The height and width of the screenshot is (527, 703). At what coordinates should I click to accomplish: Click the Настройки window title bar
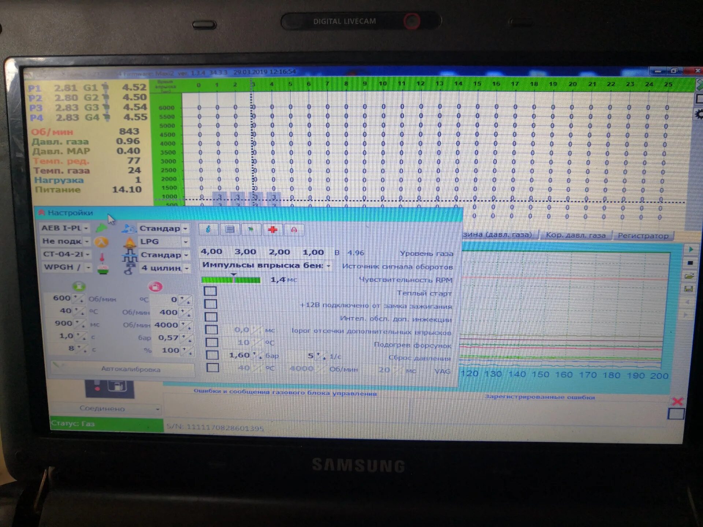(x=249, y=213)
